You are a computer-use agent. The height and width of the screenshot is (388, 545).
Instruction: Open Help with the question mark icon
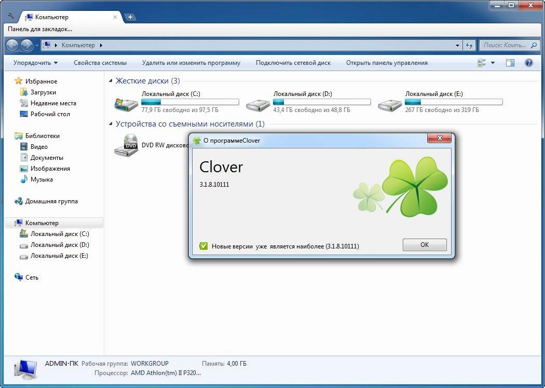[x=529, y=63]
